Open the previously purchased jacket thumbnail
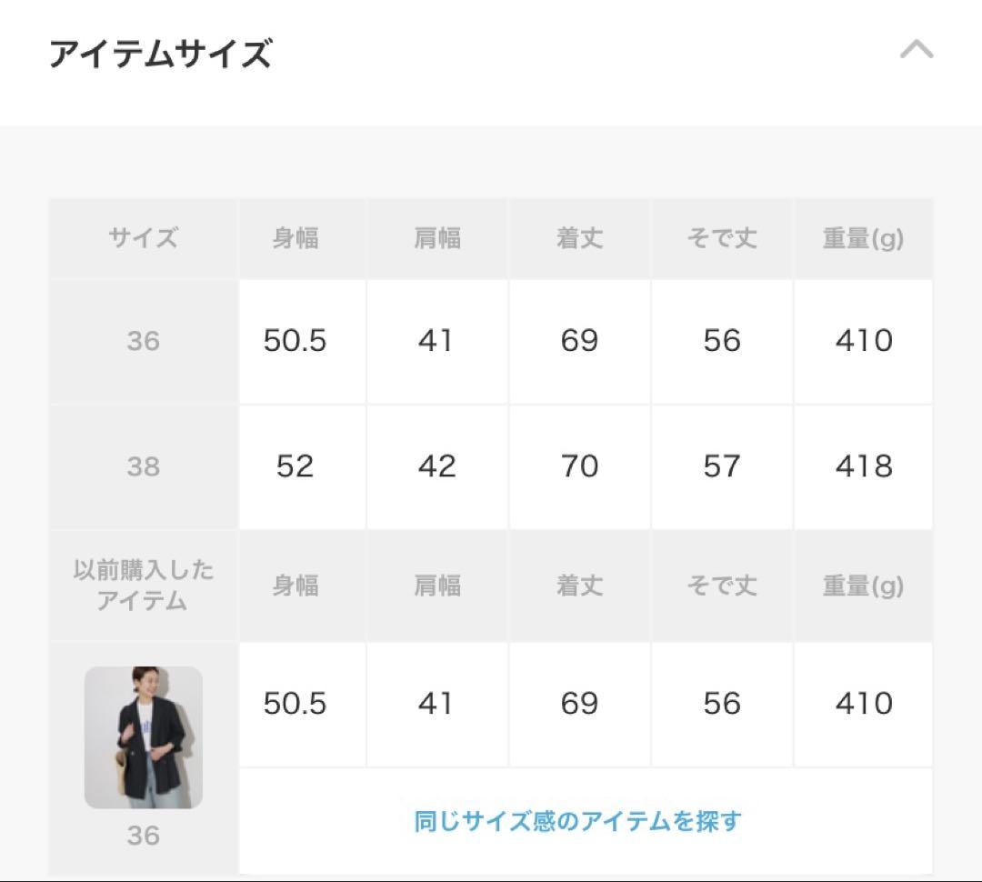Image resolution: width=982 pixels, height=882 pixels. tap(144, 737)
